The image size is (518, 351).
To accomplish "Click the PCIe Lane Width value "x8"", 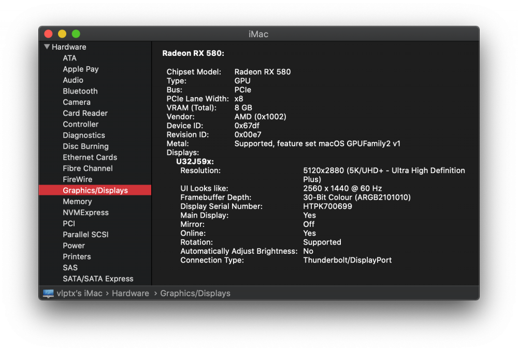I will (x=238, y=99).
